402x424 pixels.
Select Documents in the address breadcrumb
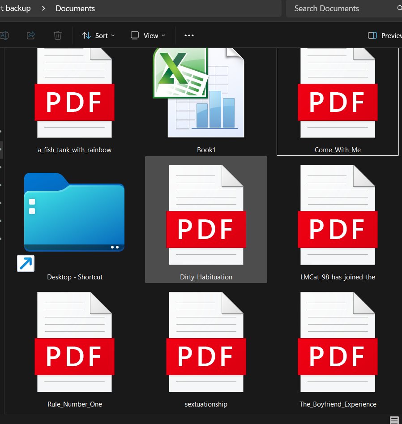coord(75,9)
